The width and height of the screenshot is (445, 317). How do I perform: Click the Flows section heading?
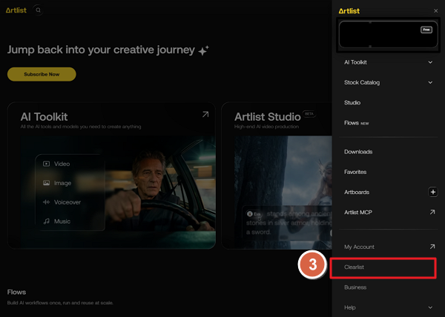coord(16,292)
